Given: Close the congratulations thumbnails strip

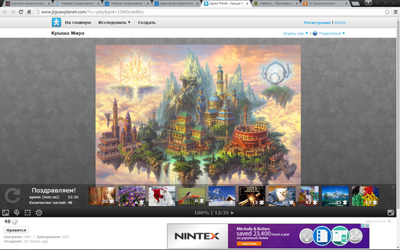Looking at the screenshot, I should 393,187.
